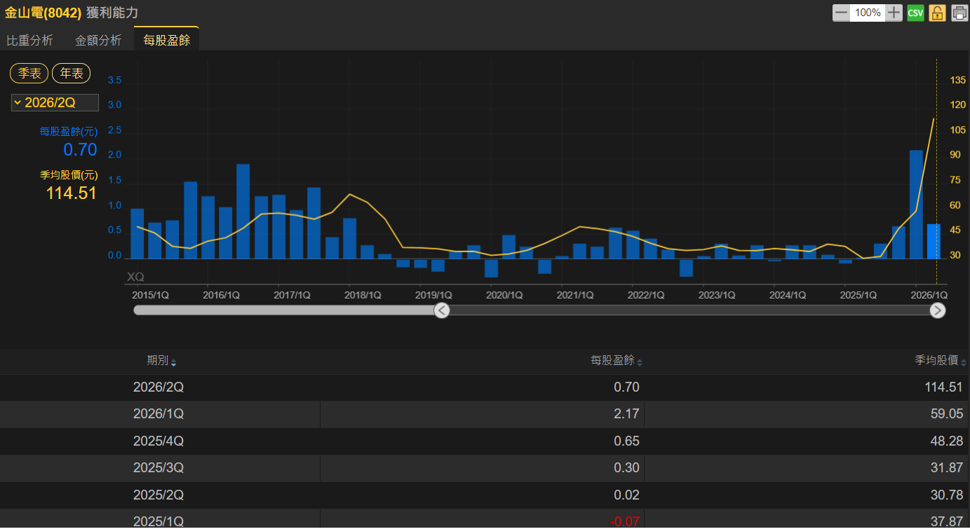Select the 2025/2Q table row label
Screen dimensions: 970x529
pos(159,495)
